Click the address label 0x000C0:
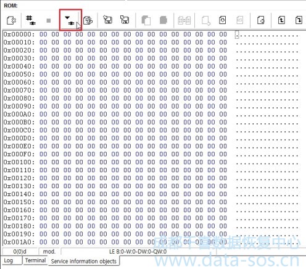Viewport: 306px width, 269px height. pyautogui.click(x=19, y=130)
